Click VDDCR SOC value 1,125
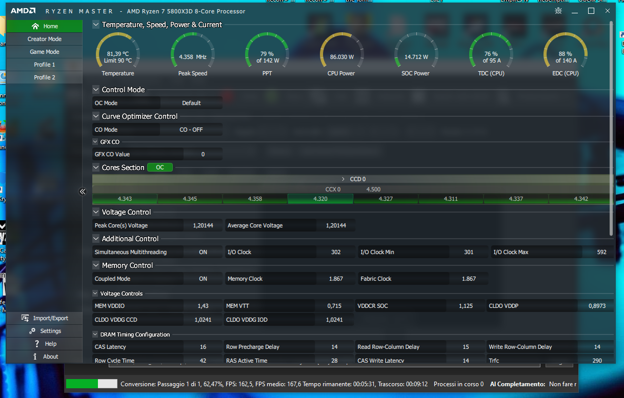 466,306
